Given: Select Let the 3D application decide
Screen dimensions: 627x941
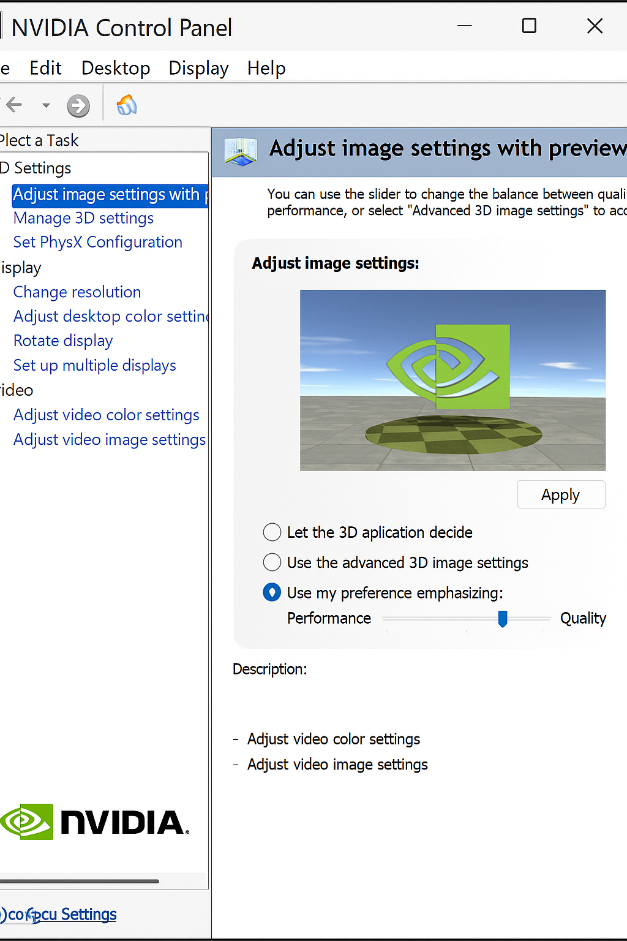Looking at the screenshot, I should pyautogui.click(x=272, y=532).
